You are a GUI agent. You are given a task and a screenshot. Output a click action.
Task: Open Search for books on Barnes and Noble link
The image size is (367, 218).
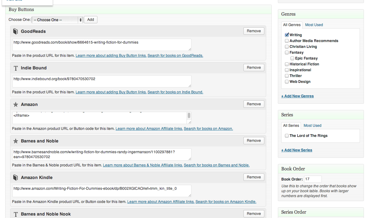pyautogui.click(x=216, y=165)
